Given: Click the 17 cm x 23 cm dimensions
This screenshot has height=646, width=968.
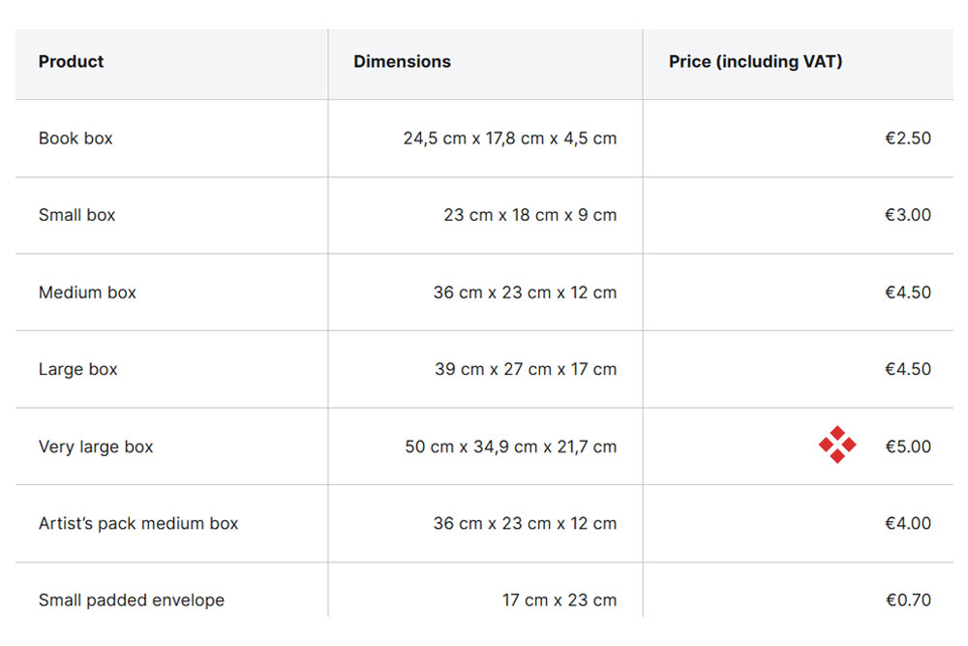Looking at the screenshot, I should [x=560, y=600].
